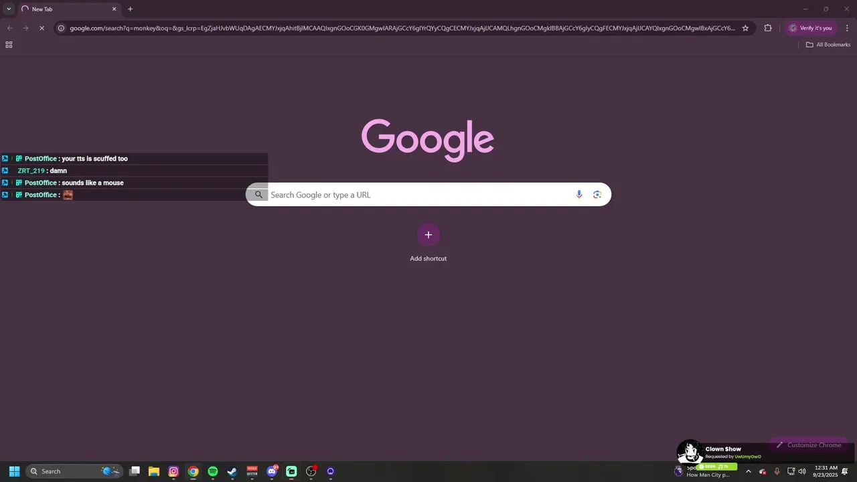Open Google Lens image search icon
This screenshot has height=482, width=857.
[x=597, y=195]
